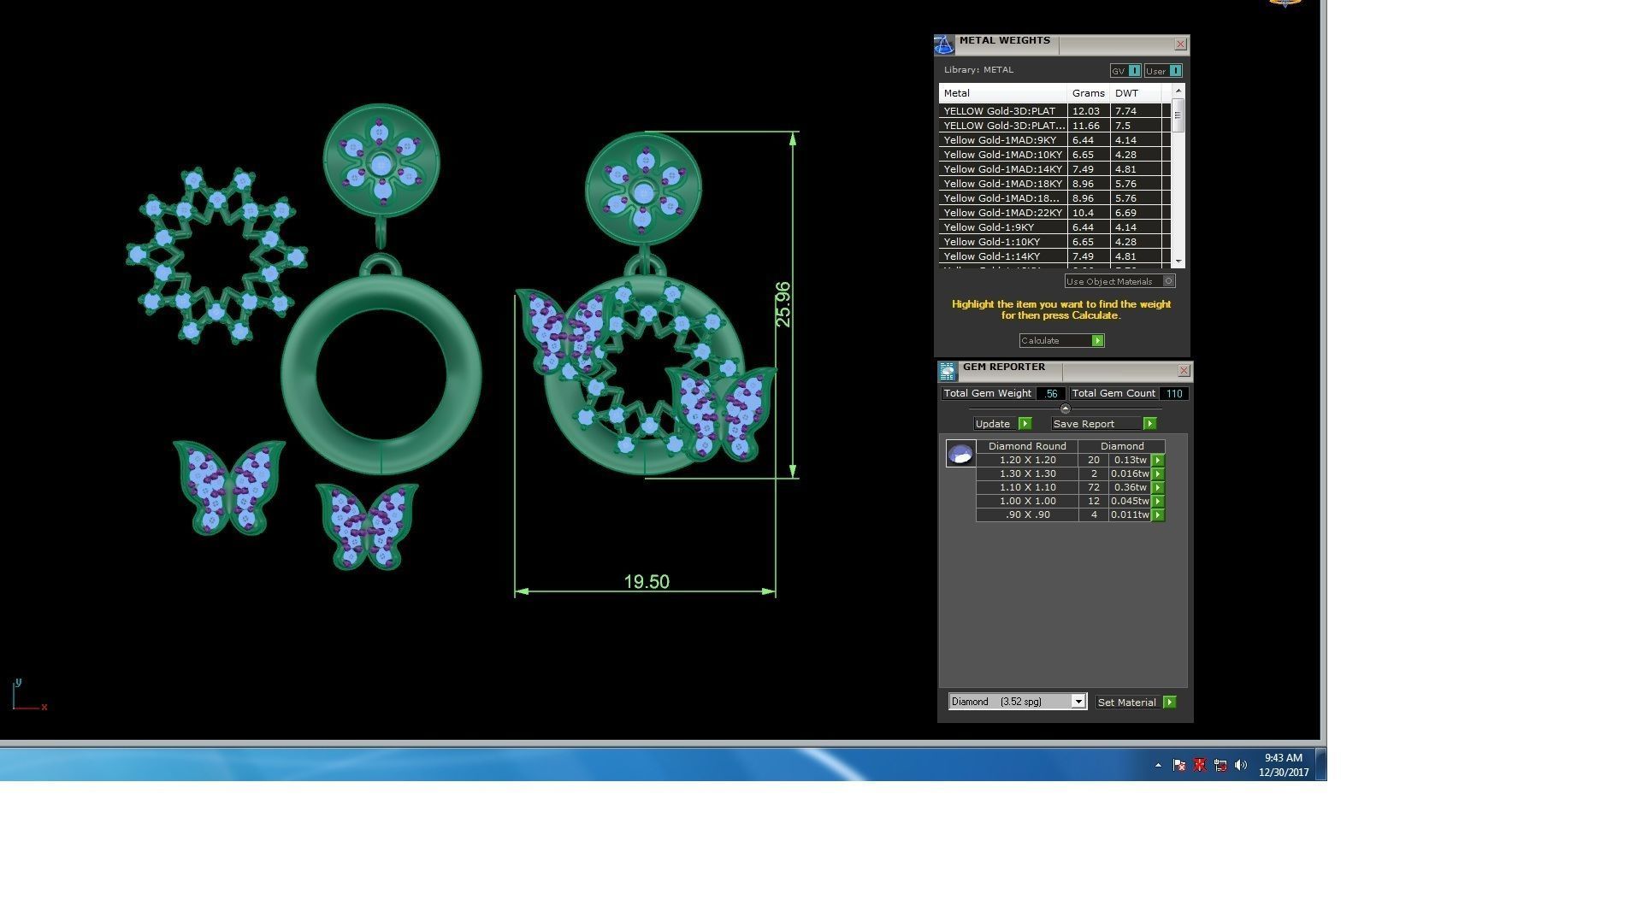This screenshot has width=1642, height=923.
Task: Click green arrow for .90 X .90 row
Action: (1158, 515)
